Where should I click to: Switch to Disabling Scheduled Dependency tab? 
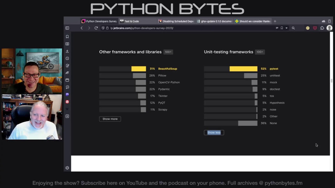[176, 21]
